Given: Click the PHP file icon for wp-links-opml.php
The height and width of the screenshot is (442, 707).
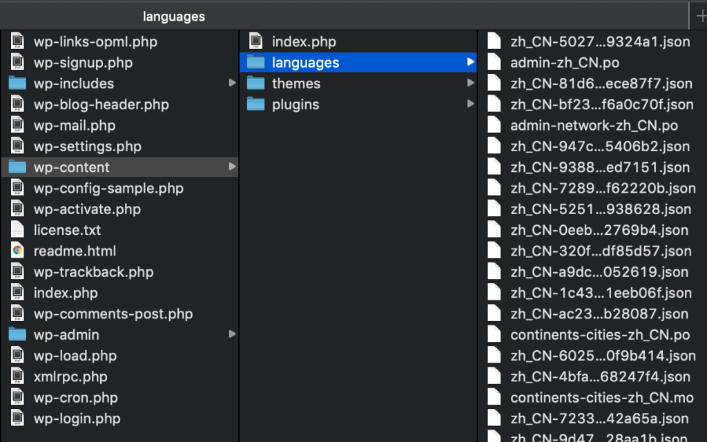Looking at the screenshot, I should point(17,41).
